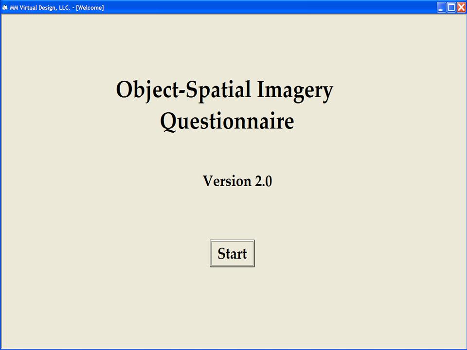Start the questionnaire with the Start button
467x350 pixels.
coord(232,253)
